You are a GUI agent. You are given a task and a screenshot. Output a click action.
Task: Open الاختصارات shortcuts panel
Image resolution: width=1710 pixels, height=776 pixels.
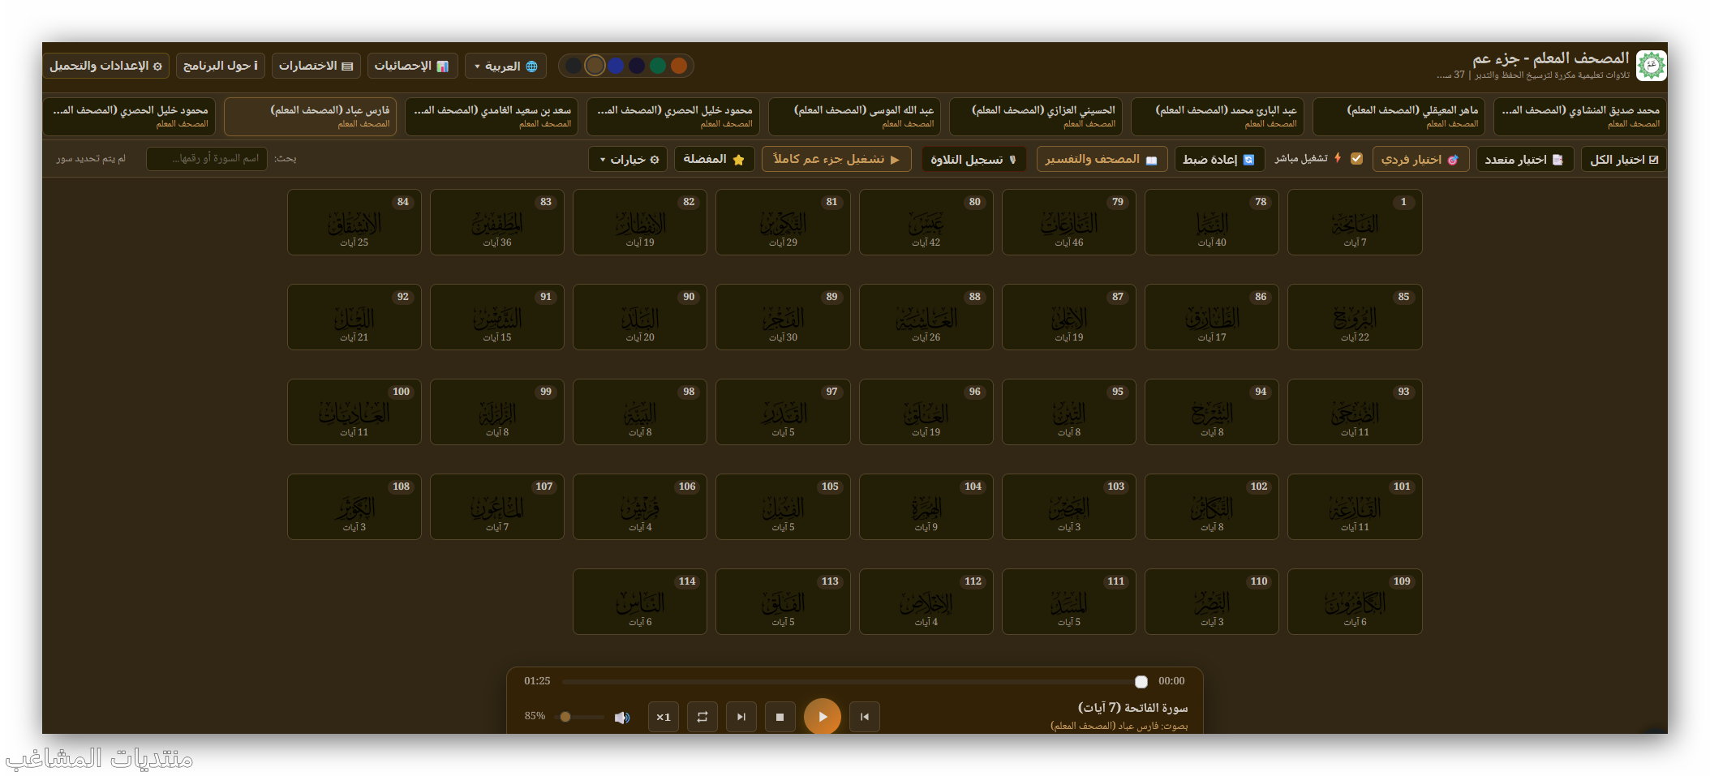tap(316, 66)
